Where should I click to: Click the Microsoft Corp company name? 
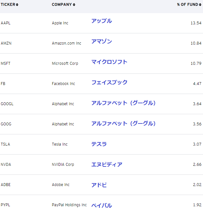coord(65,64)
